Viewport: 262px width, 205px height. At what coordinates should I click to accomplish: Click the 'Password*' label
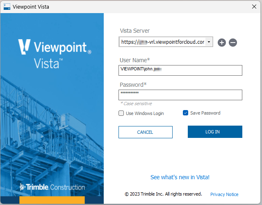(x=133, y=85)
